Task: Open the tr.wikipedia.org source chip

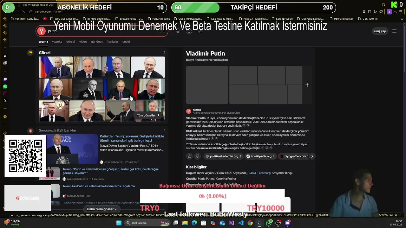Action: pos(261,156)
